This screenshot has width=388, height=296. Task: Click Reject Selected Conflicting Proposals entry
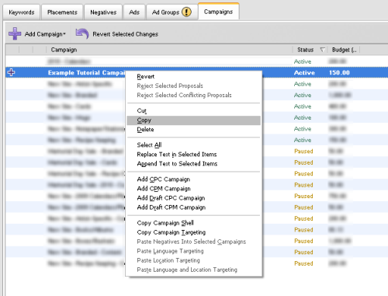click(x=194, y=95)
